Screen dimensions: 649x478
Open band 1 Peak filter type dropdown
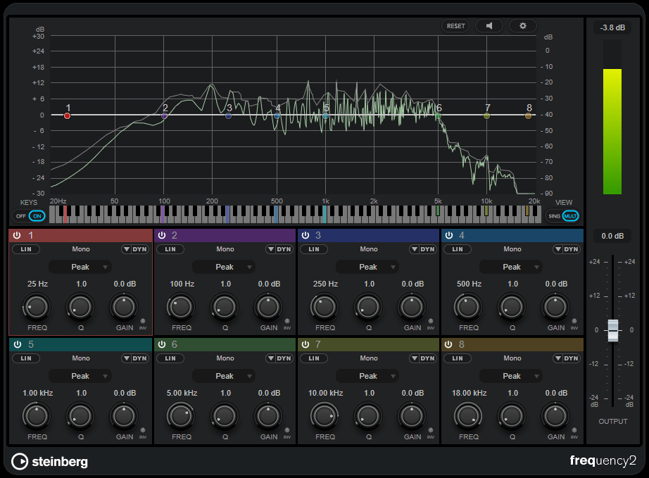point(80,267)
